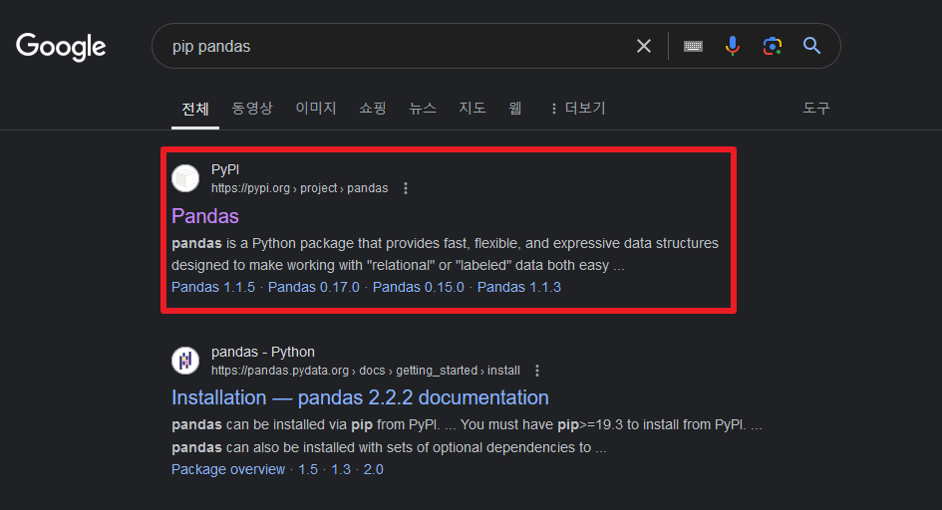Screen dimensions: 942x510
Task: Open the 1.5 version sitelink
Action: (x=308, y=470)
